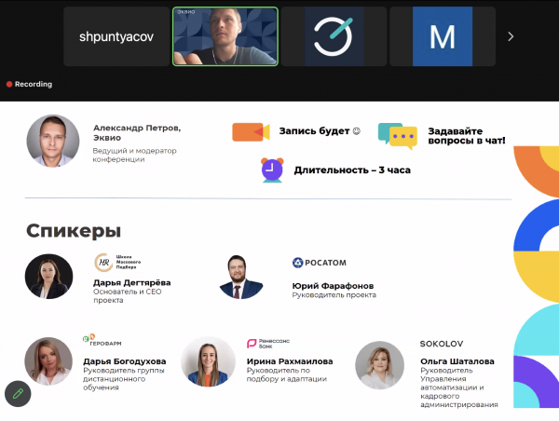559x421 pixels.
Task: Click Дарья Богодухова's name text
Action: click(125, 361)
